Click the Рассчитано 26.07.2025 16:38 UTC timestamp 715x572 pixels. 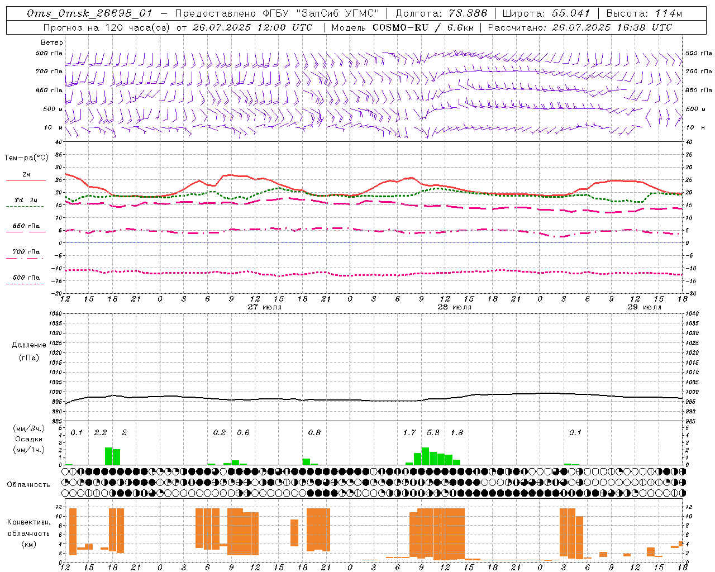click(x=580, y=27)
